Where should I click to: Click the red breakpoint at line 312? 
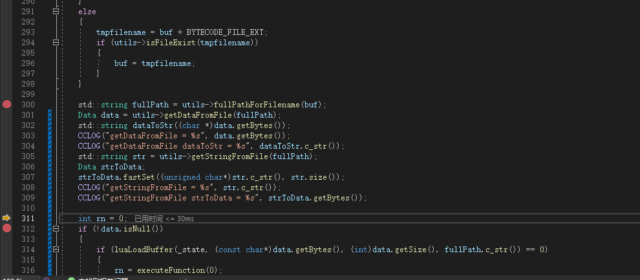click(x=7, y=228)
